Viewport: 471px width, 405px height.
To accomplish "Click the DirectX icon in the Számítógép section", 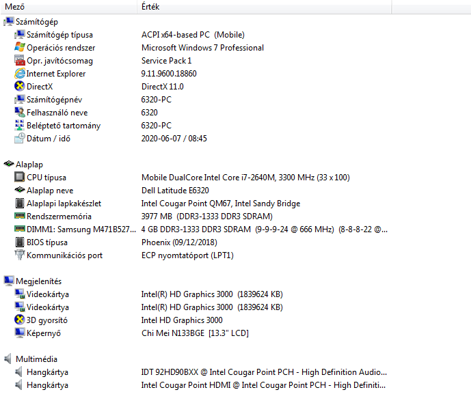I will point(20,86).
